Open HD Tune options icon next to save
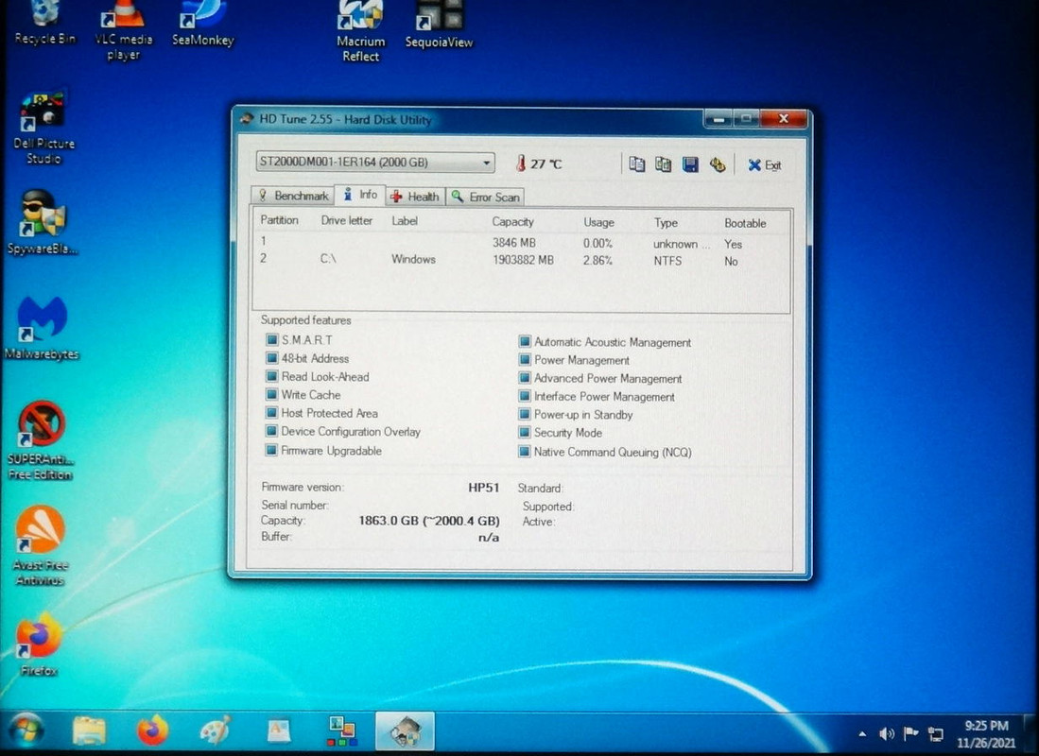Image resolution: width=1039 pixels, height=756 pixels. (718, 164)
